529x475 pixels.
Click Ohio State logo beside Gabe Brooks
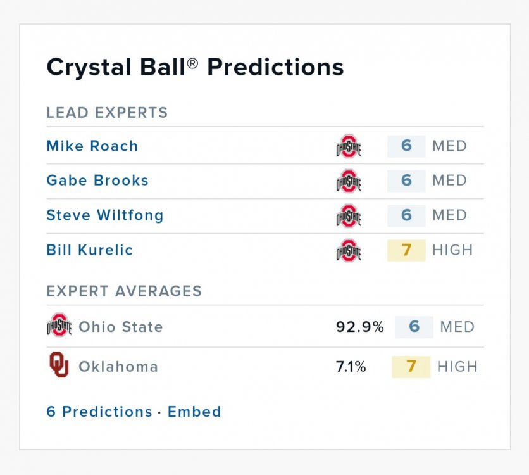click(349, 180)
